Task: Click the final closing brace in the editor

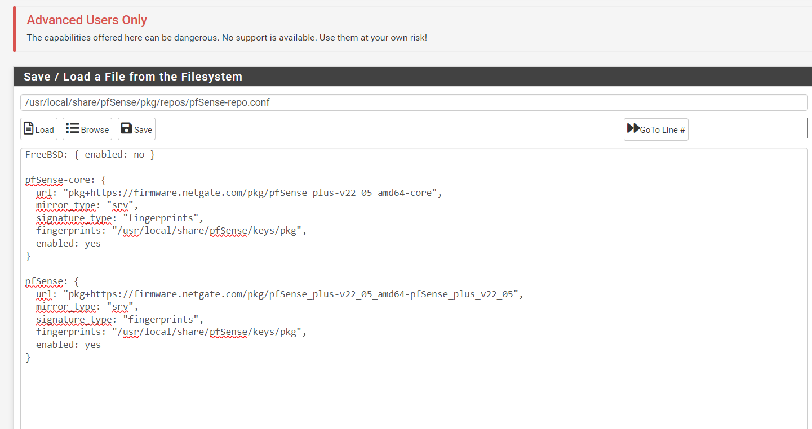Action: pyautogui.click(x=28, y=357)
